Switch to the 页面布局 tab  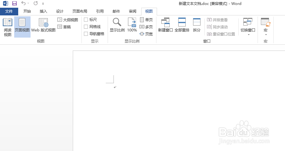click(x=80, y=11)
